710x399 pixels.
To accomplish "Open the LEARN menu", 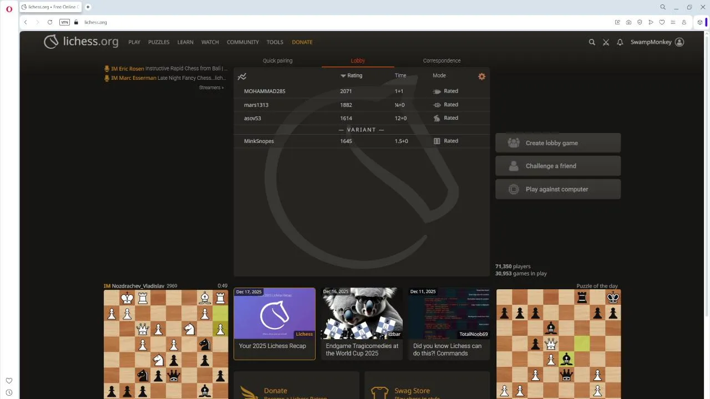I will click(x=185, y=42).
